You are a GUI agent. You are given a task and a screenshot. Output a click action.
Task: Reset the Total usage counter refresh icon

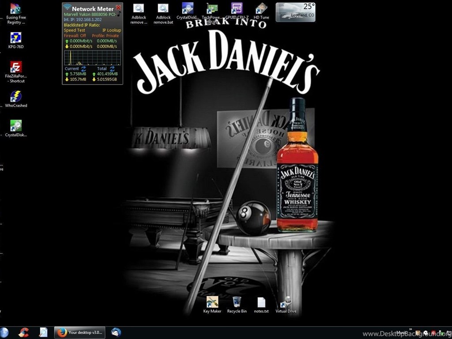click(x=112, y=69)
